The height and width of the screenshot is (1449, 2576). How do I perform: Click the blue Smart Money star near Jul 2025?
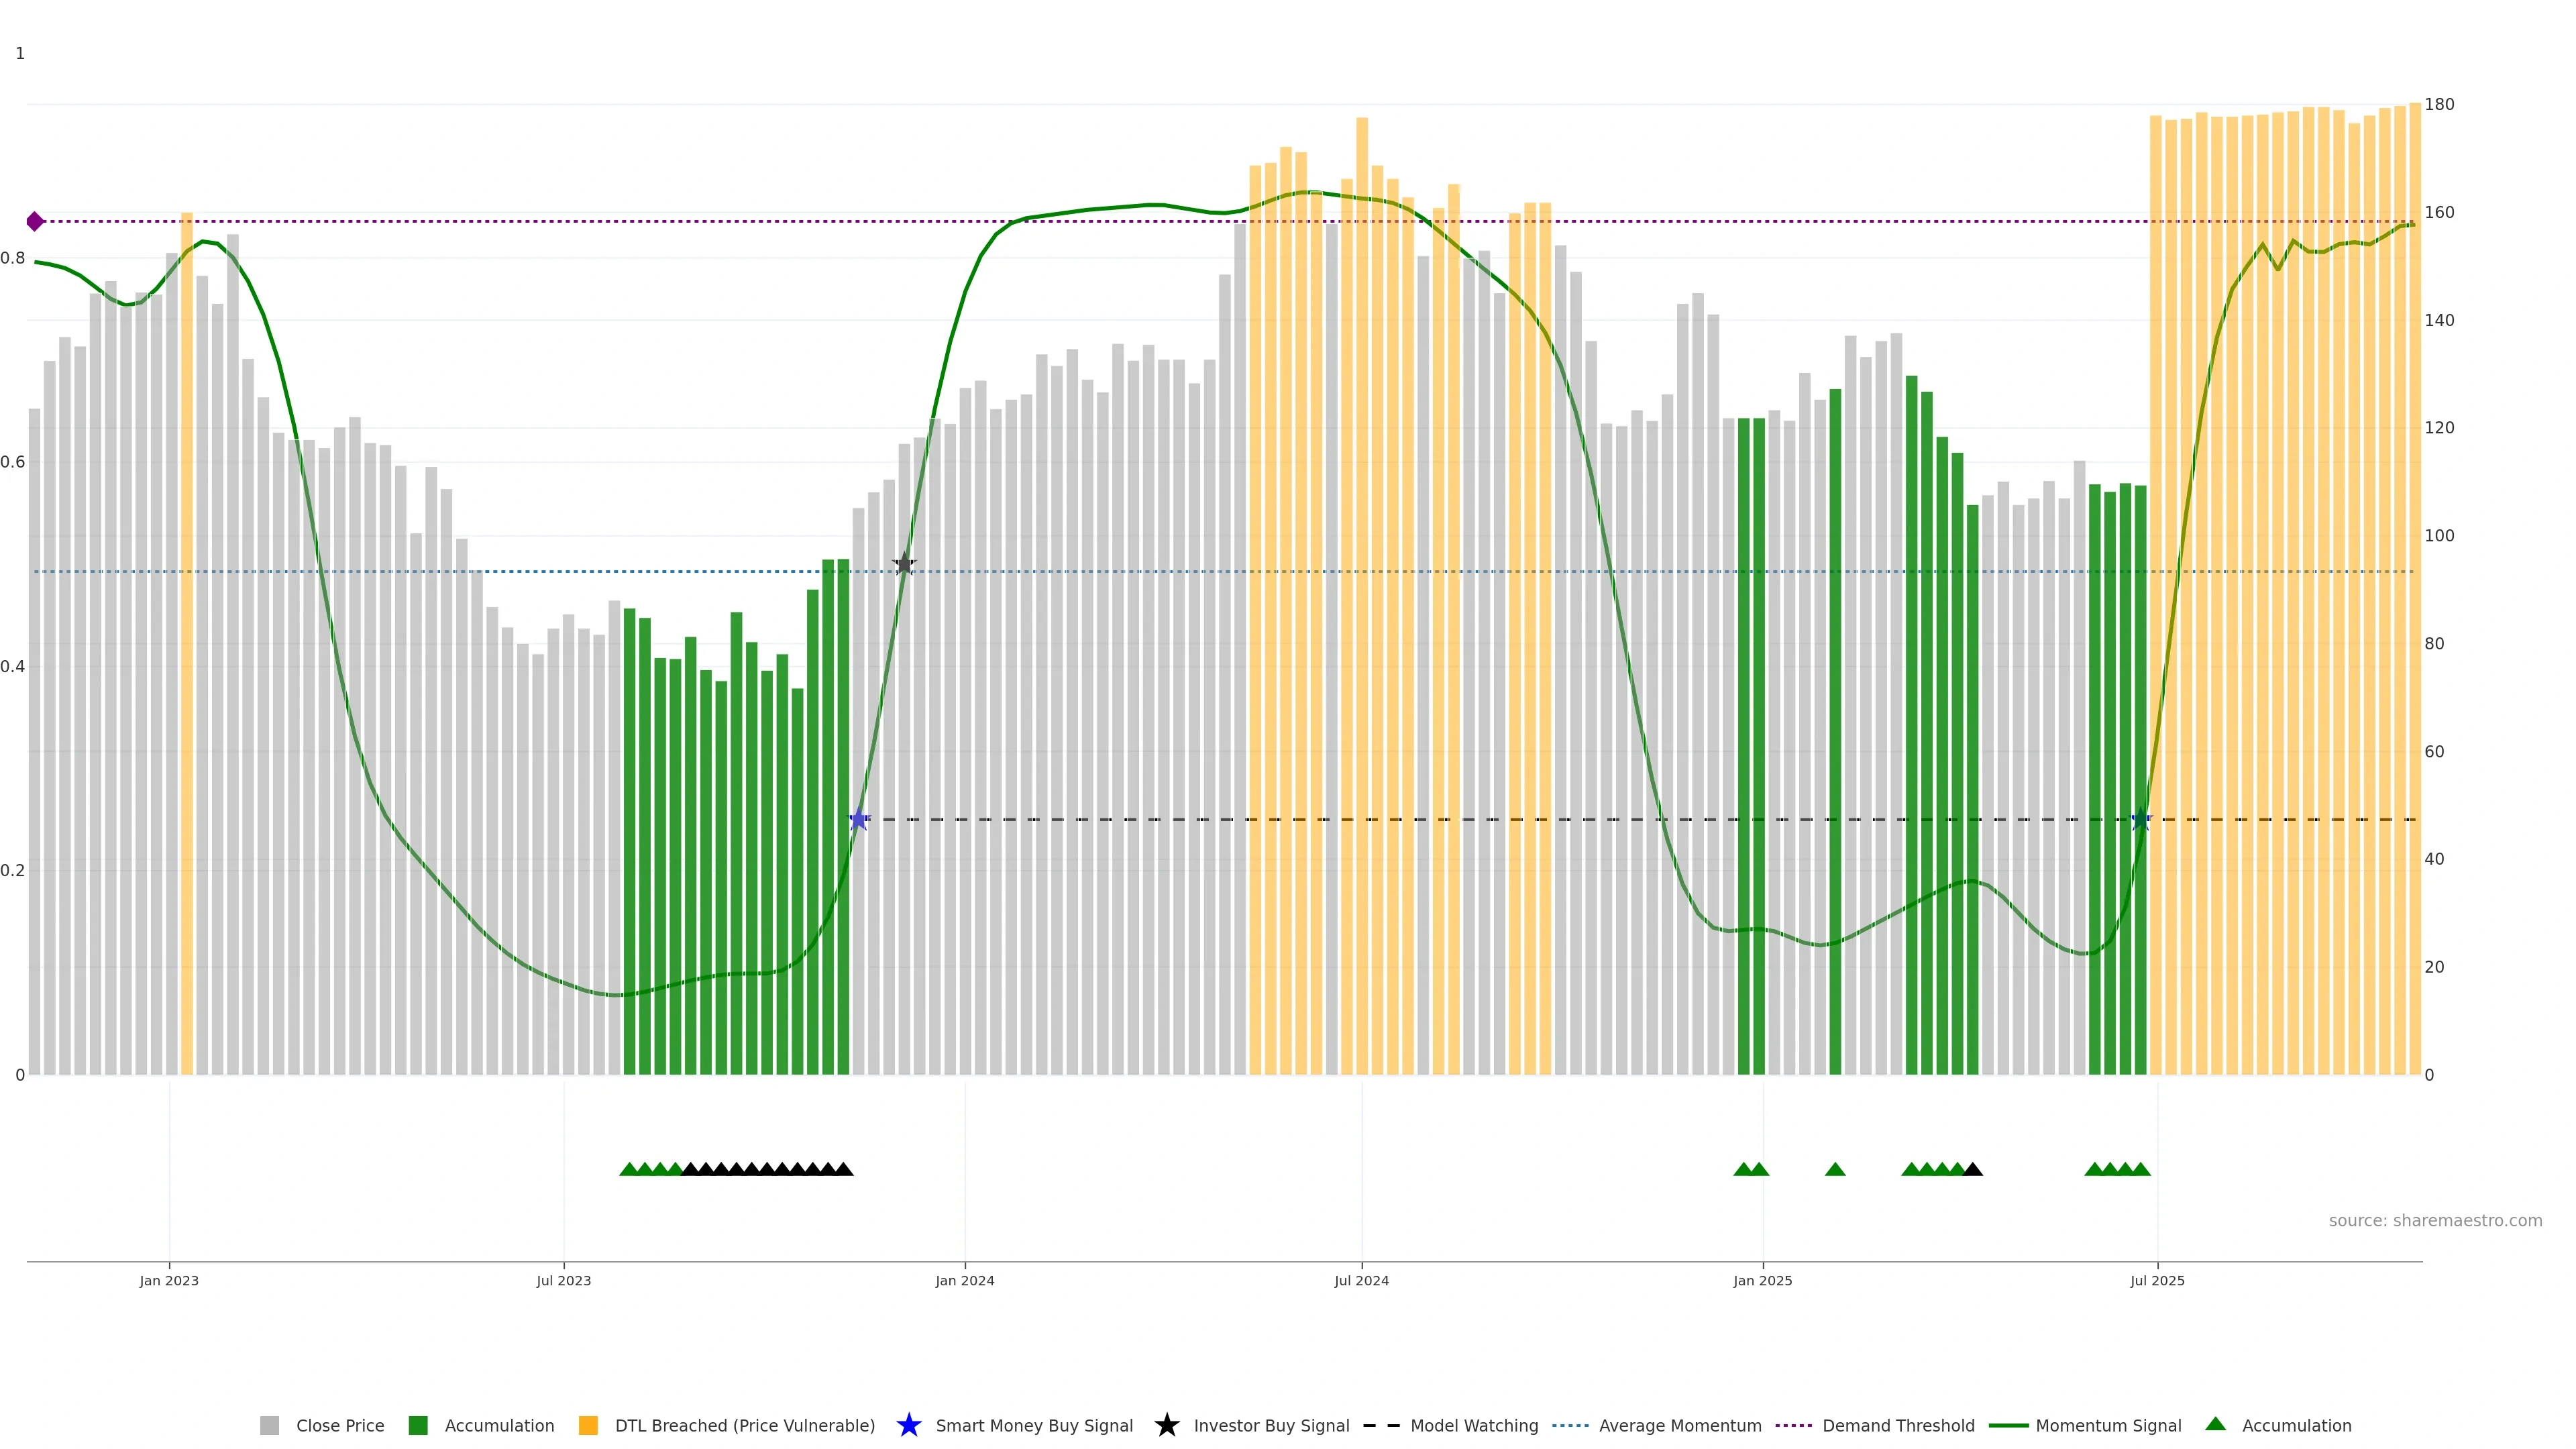tap(2140, 820)
